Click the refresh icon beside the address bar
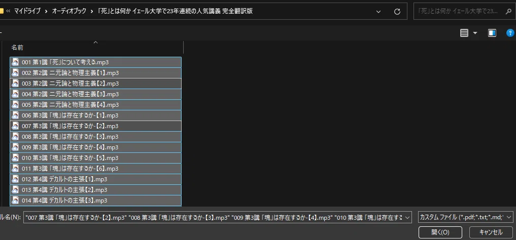 tap(397, 11)
